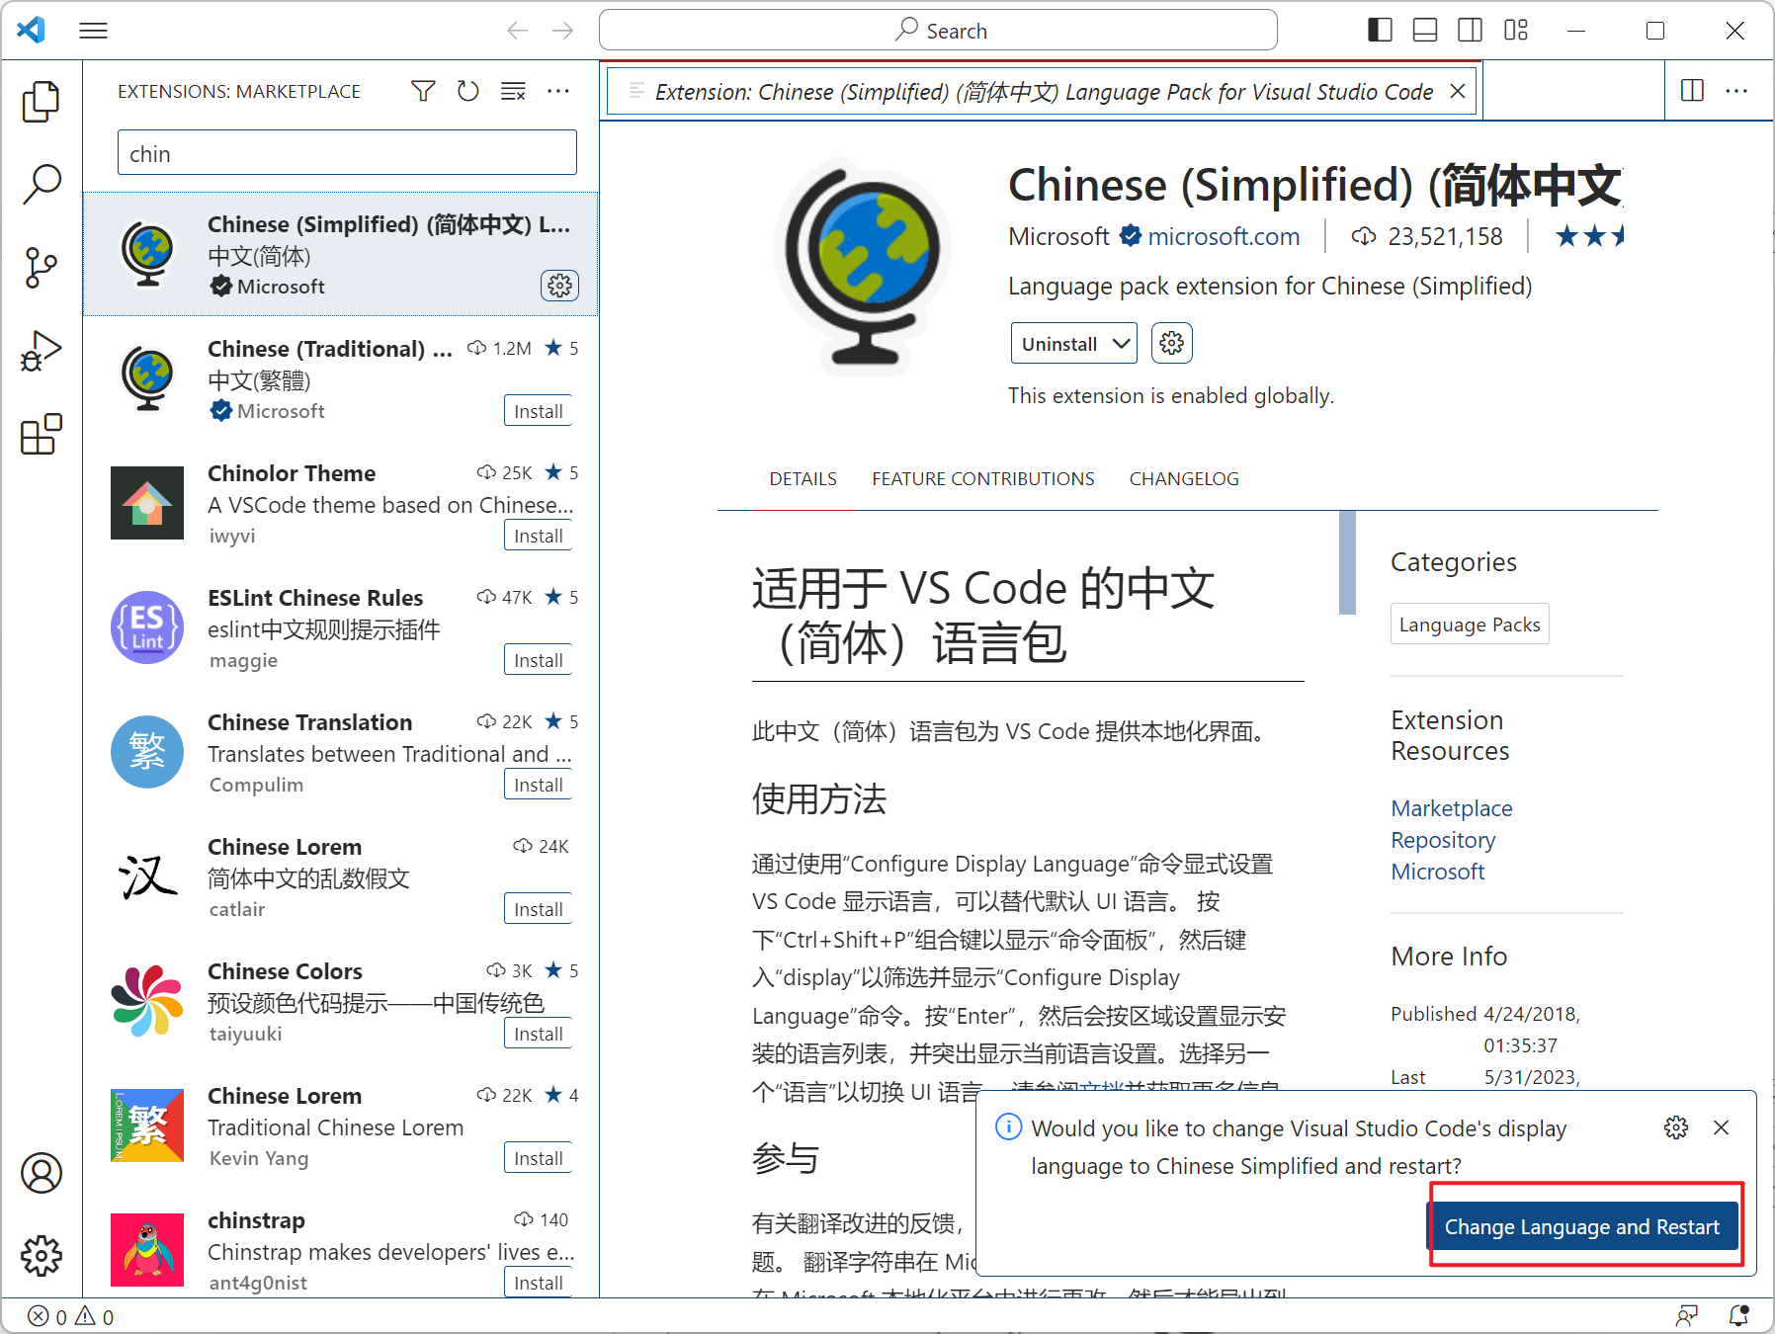Install Chinese Colors extension
The height and width of the screenshot is (1334, 1775).
(538, 1034)
